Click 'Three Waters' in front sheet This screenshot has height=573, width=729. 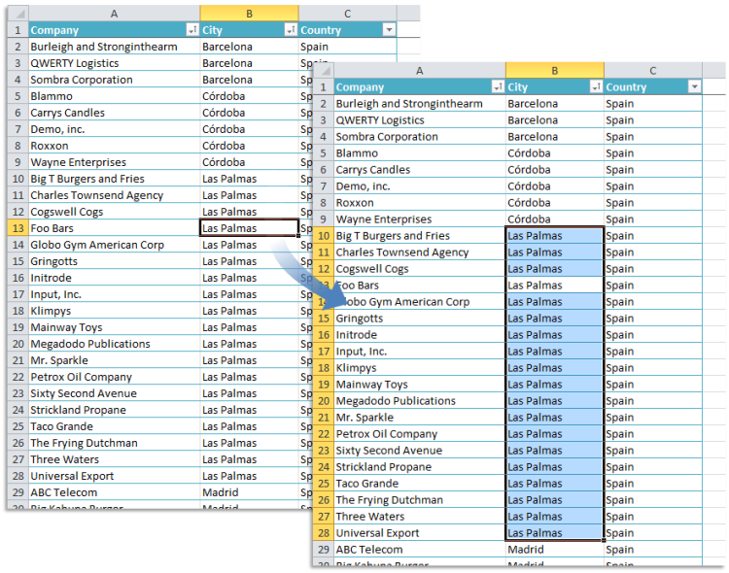click(419, 517)
